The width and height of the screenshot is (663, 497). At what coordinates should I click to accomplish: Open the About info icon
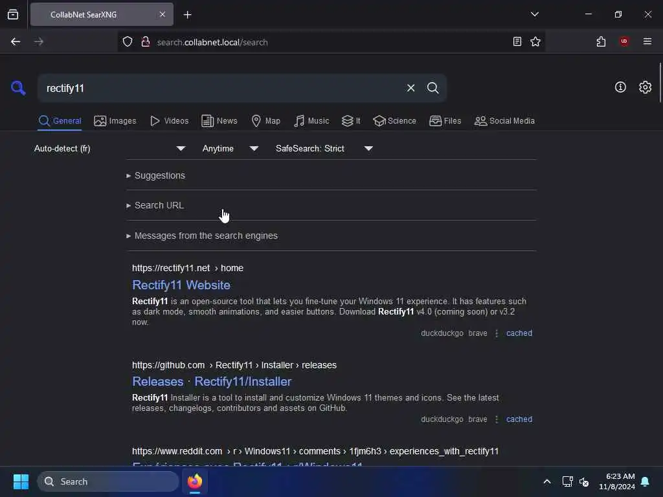coord(620,87)
